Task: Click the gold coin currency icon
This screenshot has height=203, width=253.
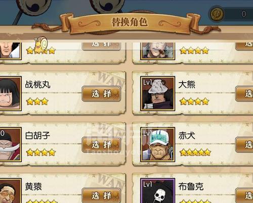Action: pyautogui.click(x=217, y=14)
